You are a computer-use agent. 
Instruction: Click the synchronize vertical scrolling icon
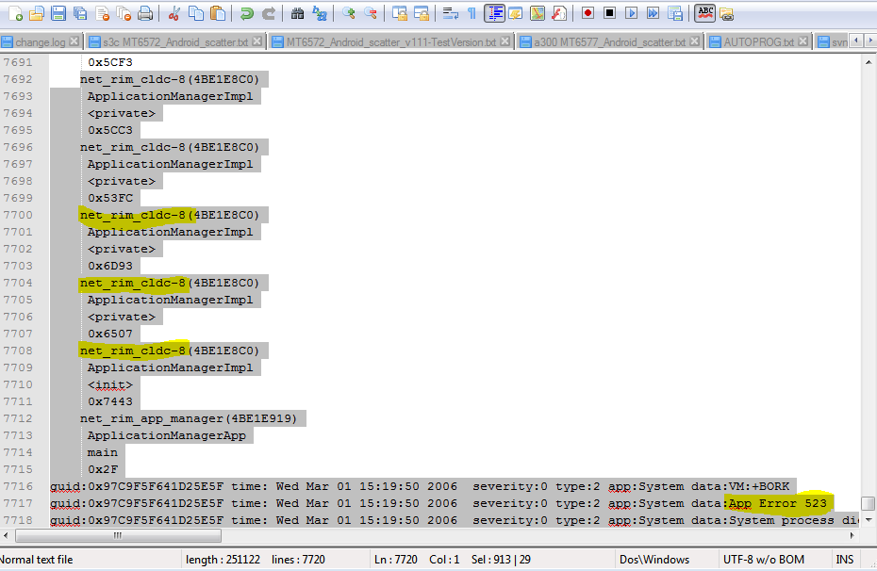399,13
